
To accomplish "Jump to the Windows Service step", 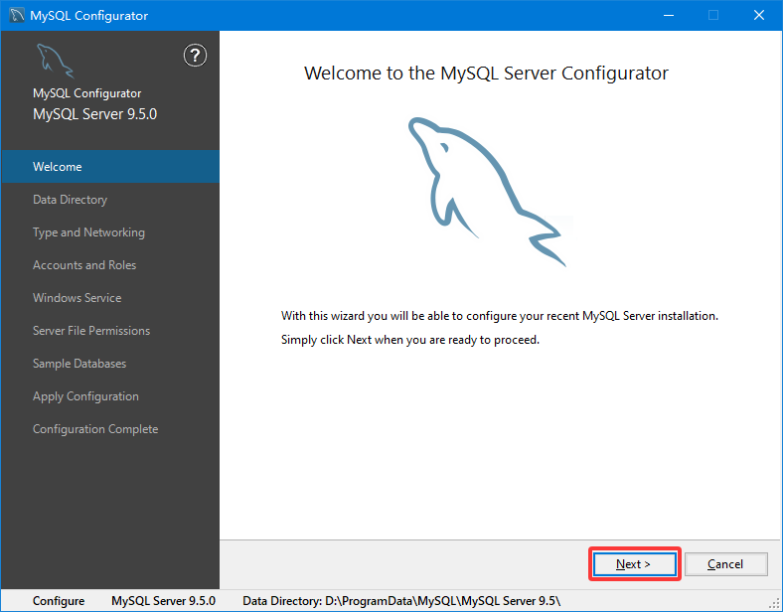I will pyautogui.click(x=110, y=298).
